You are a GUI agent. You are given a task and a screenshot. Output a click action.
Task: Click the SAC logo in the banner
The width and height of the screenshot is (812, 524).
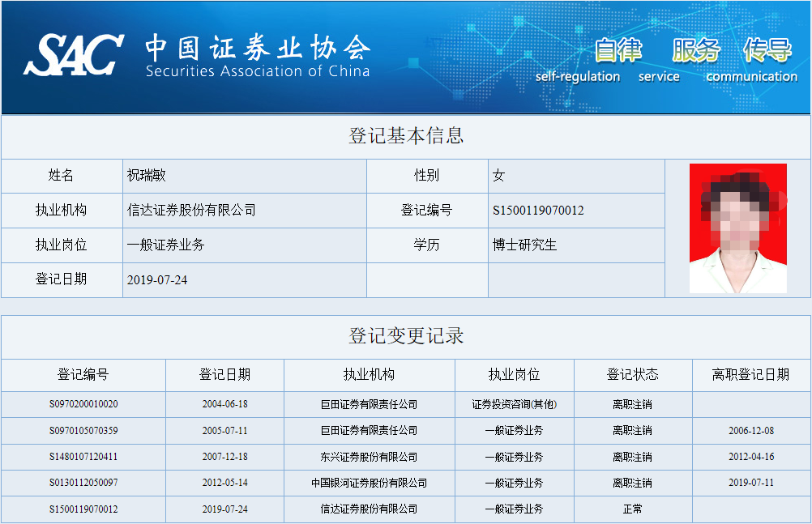(73, 54)
